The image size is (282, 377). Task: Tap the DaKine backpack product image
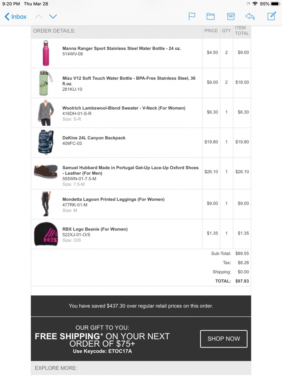point(45,142)
